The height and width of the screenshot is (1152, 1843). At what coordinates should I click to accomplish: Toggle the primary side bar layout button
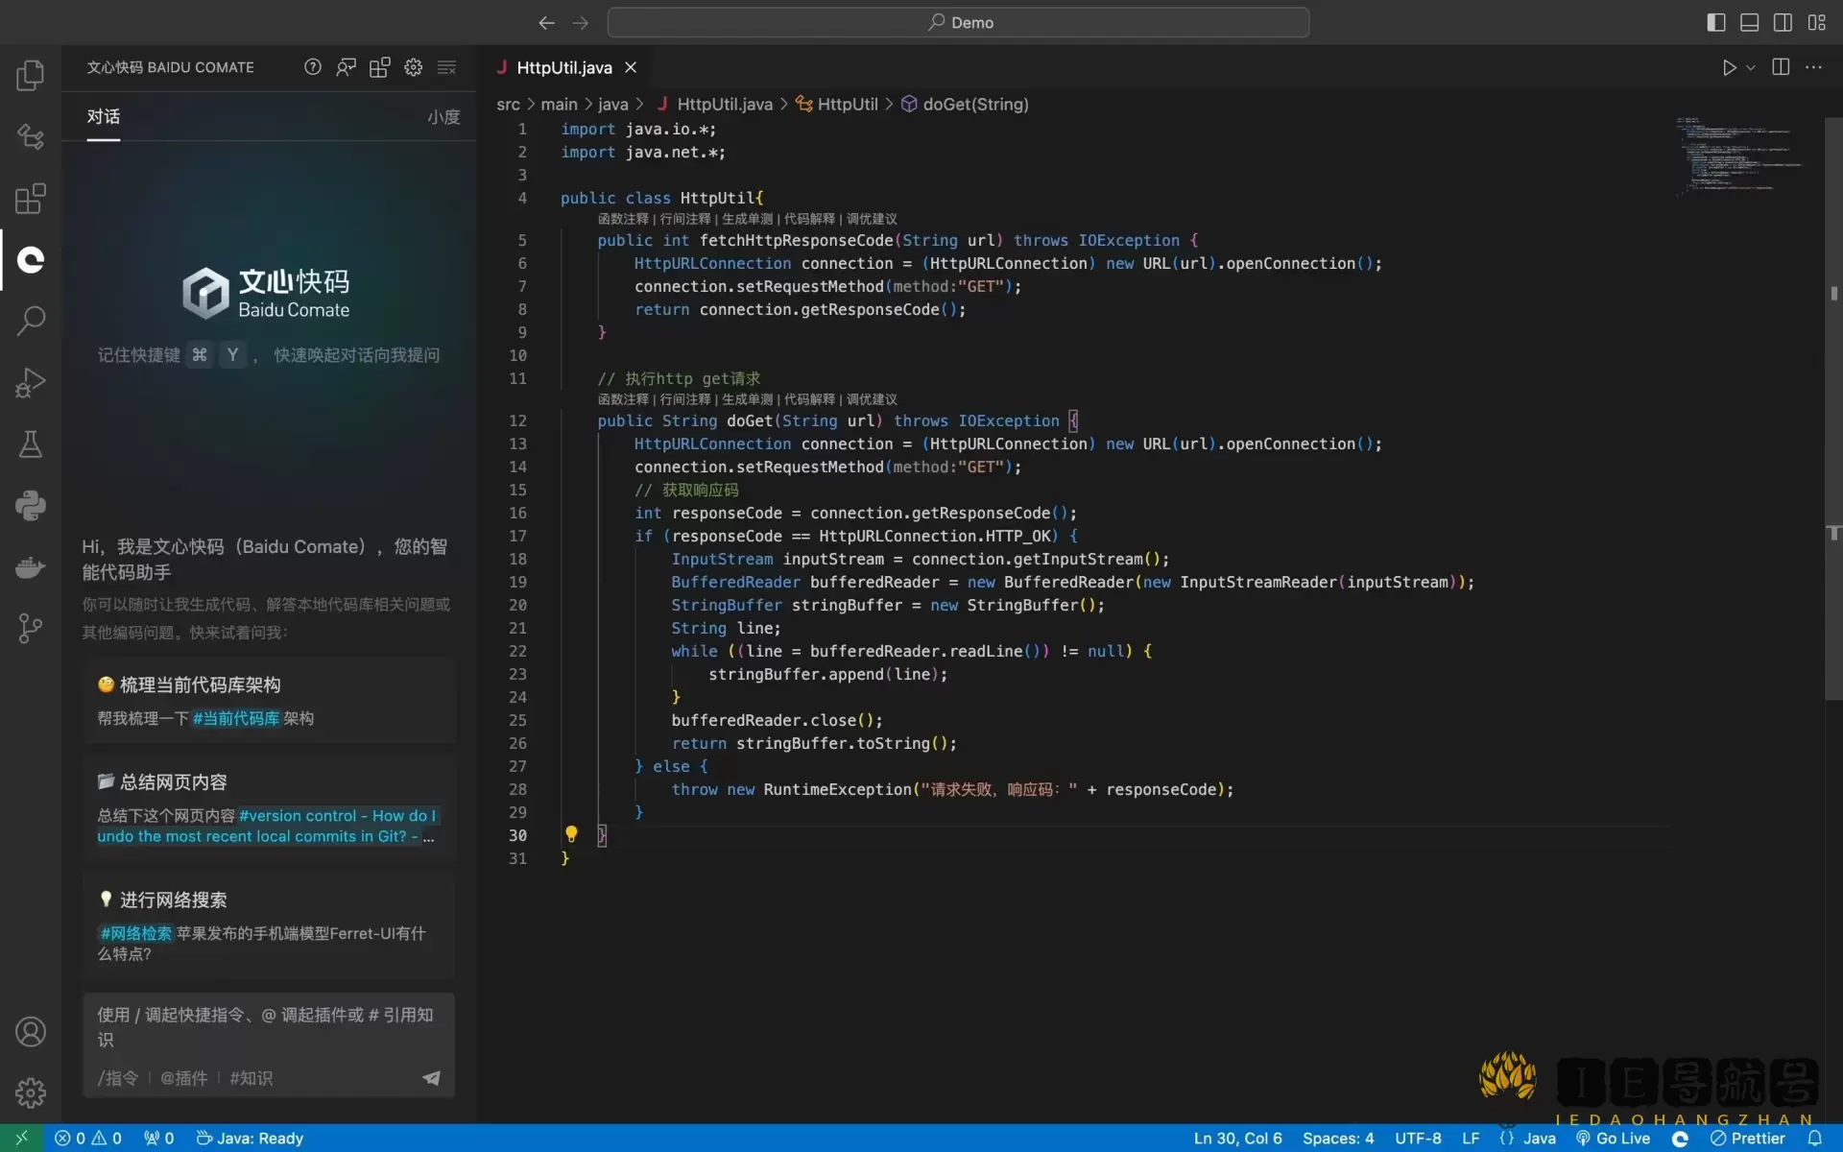1716,22
